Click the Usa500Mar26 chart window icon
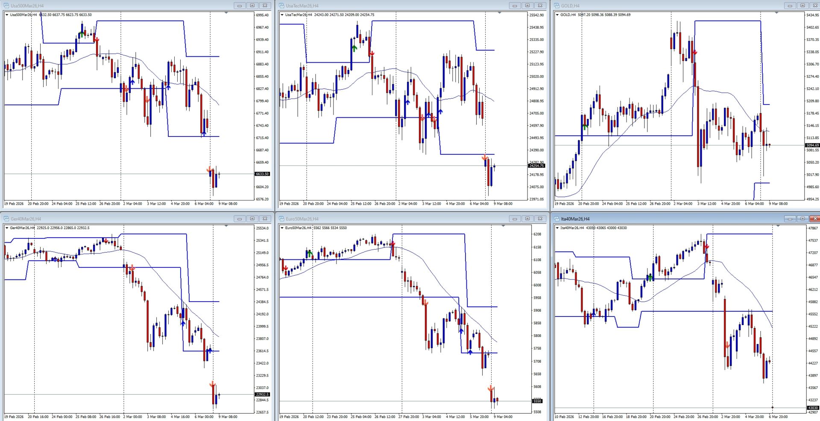The height and width of the screenshot is (421, 820). pyautogui.click(x=6, y=6)
